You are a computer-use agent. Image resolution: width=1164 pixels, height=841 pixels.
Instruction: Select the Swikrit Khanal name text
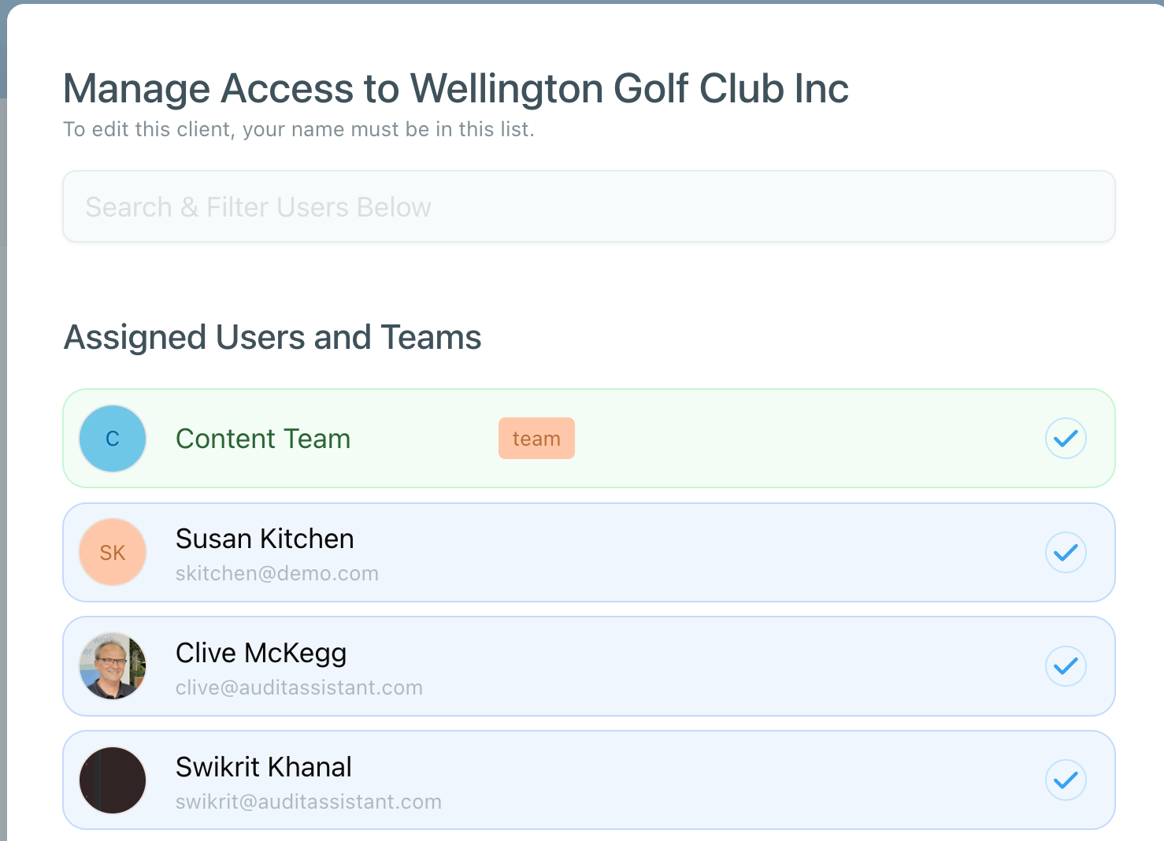point(264,767)
